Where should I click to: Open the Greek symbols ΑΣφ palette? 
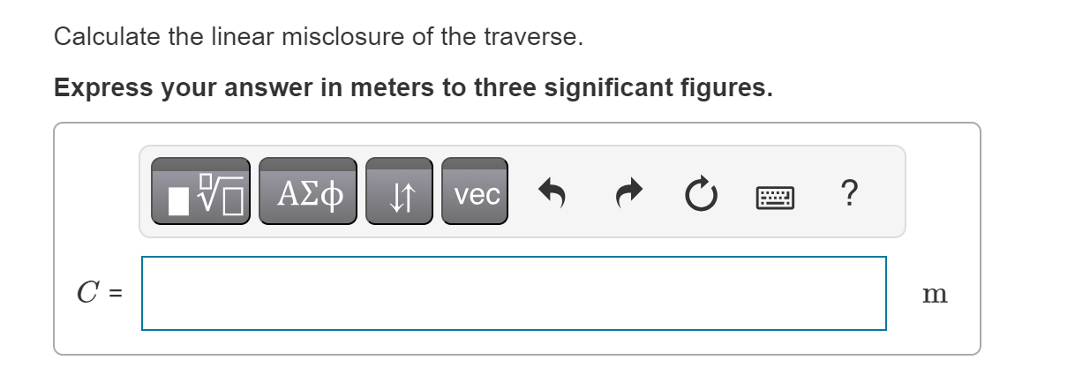pyautogui.click(x=308, y=191)
